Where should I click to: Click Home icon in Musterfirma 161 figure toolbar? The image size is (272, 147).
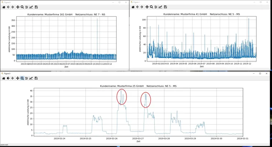pyautogui.click(x=4, y=7)
